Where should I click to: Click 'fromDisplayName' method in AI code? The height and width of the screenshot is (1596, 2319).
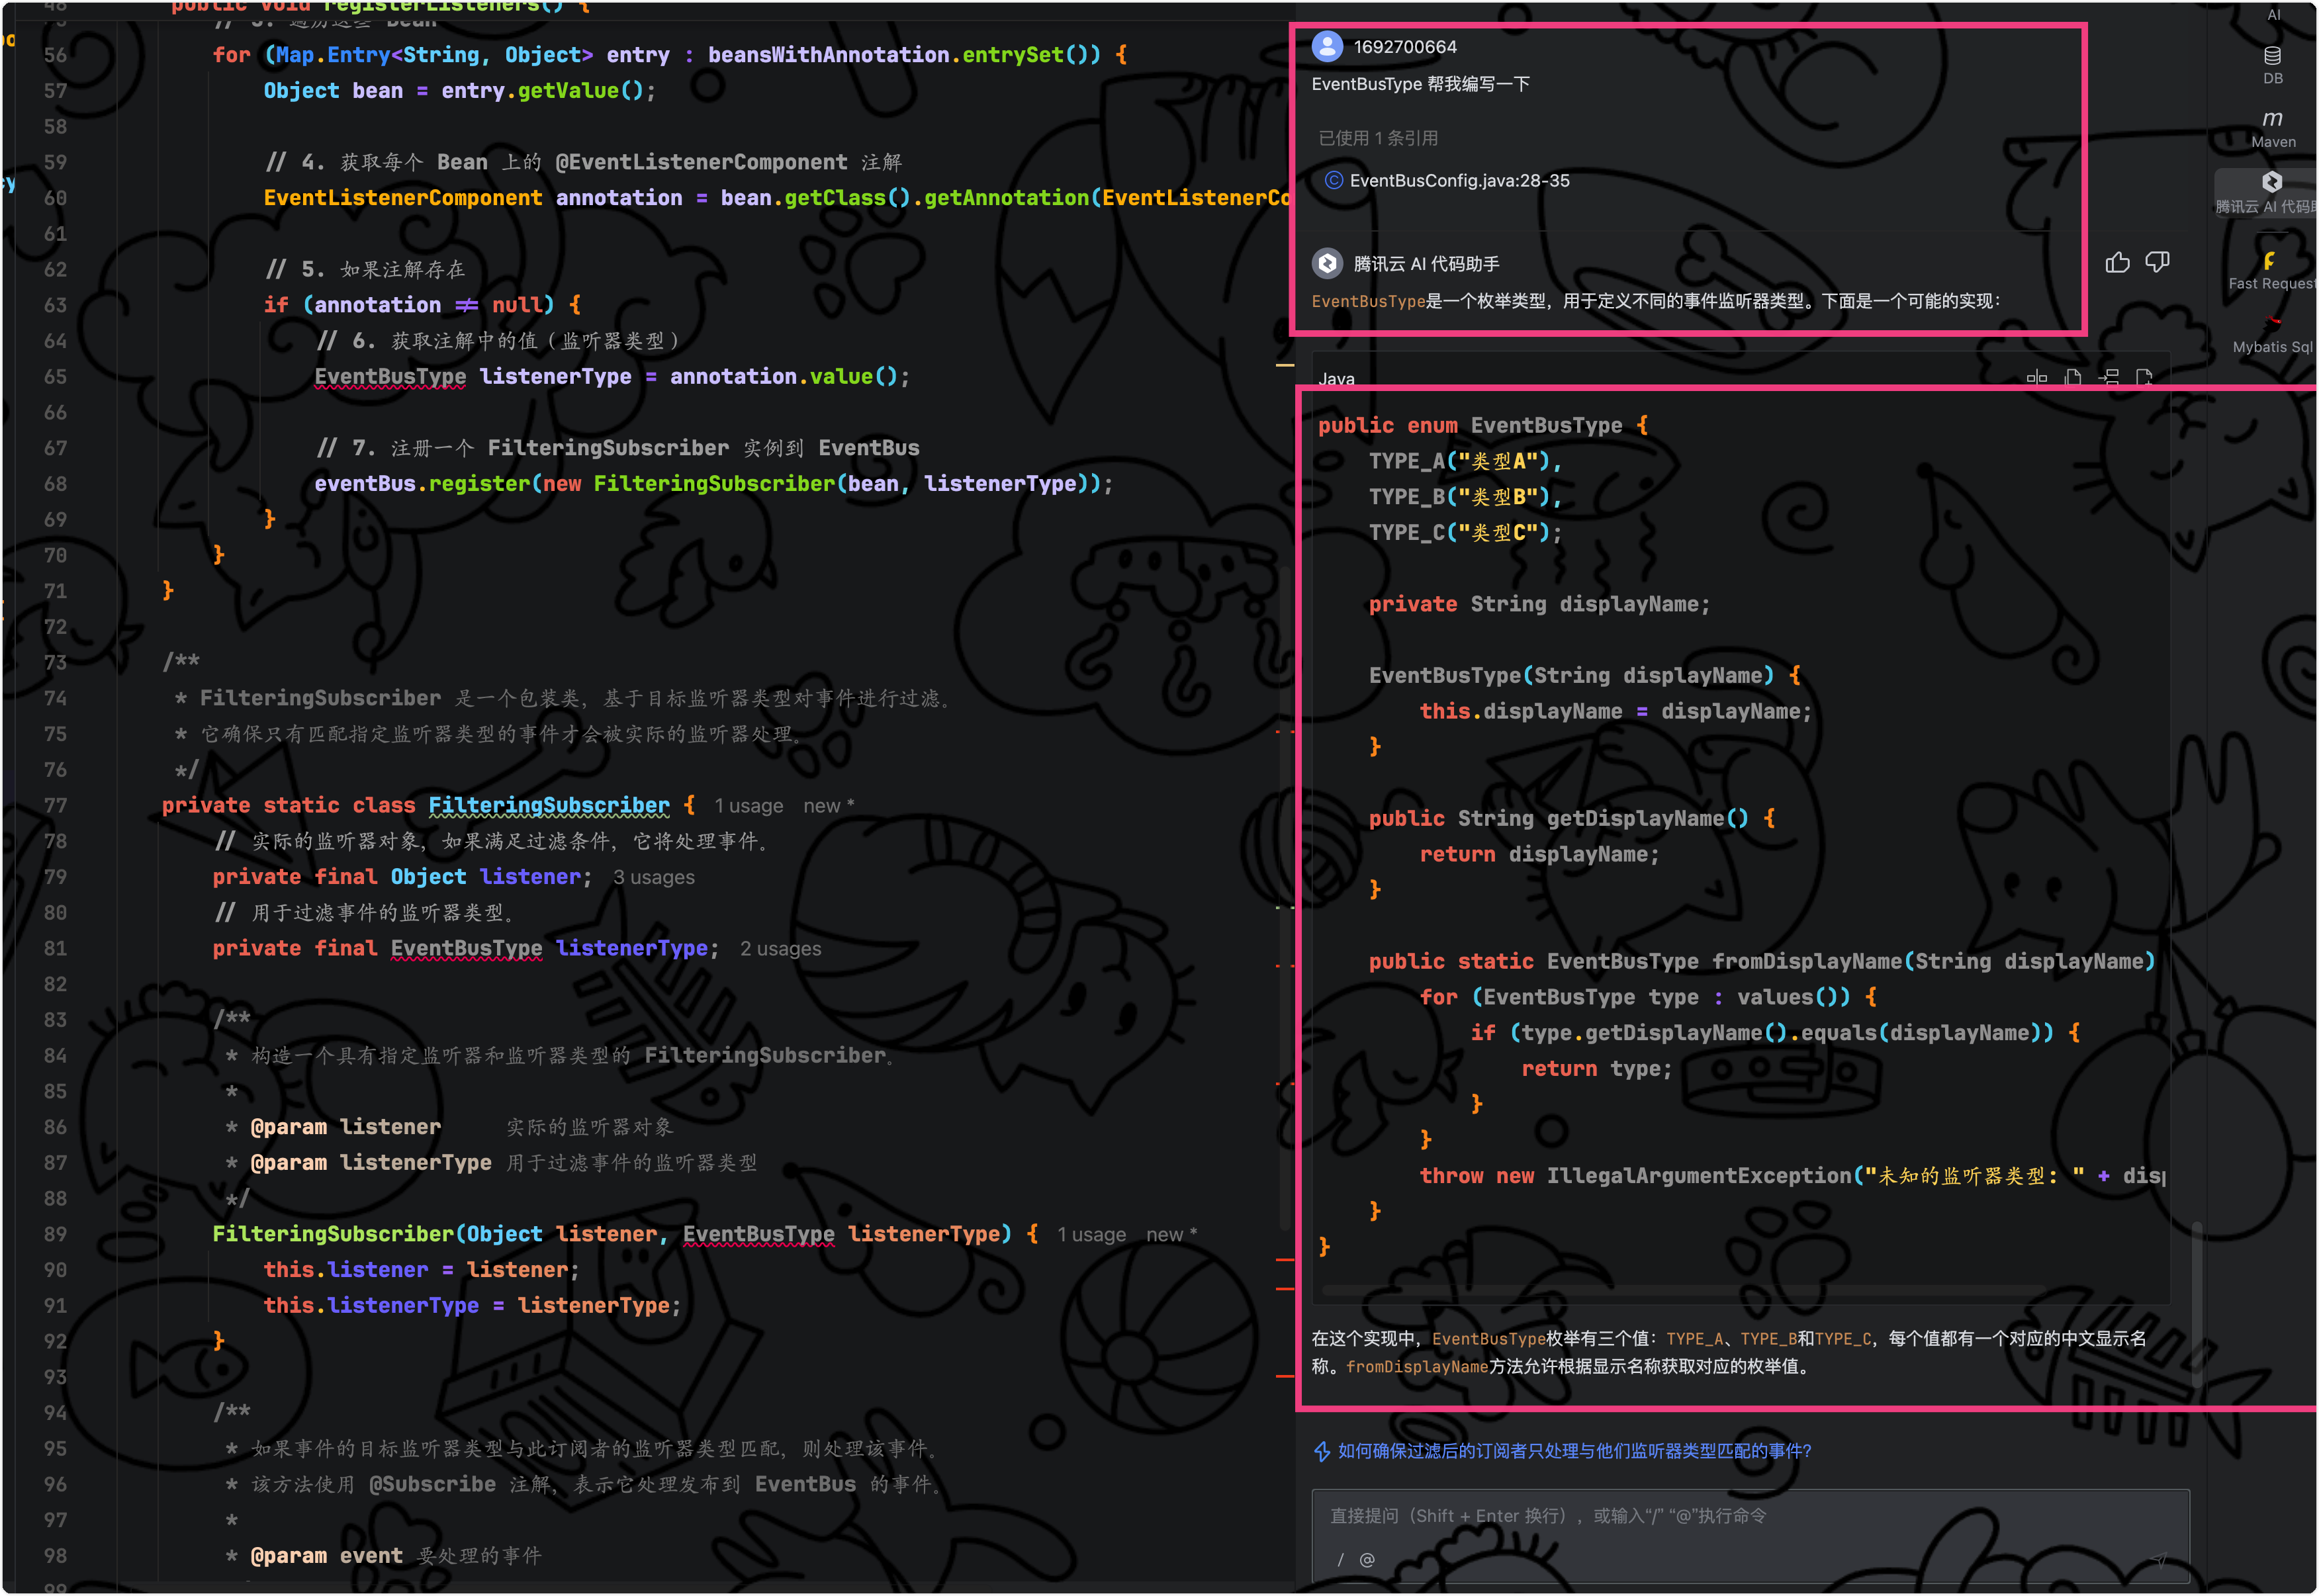[1806, 962]
